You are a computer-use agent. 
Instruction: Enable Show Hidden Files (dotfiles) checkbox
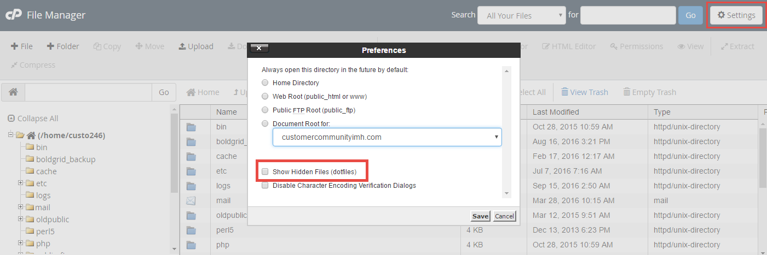265,171
